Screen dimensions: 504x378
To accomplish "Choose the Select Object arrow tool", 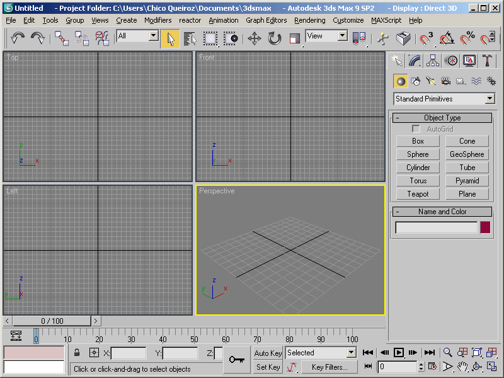I will pos(170,39).
